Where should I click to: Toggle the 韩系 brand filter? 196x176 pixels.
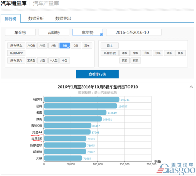click(136, 61)
